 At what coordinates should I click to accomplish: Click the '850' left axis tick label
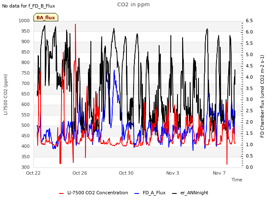tap(26, 52)
